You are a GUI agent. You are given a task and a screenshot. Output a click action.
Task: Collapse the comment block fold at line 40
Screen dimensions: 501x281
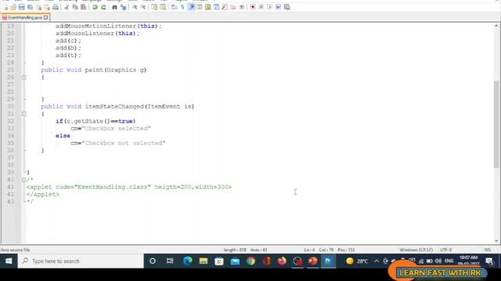pyautogui.click(x=24, y=180)
